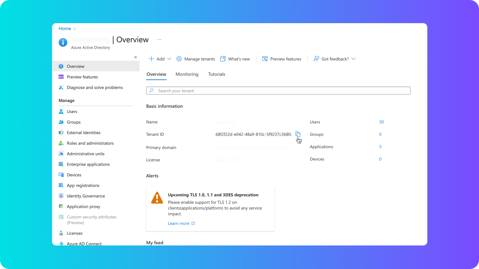Switch to the Monitoring tab
Screen dimensions: 479x269
pos(187,74)
